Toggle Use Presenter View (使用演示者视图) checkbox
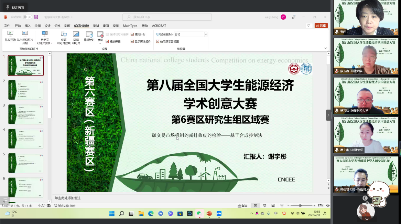The width and height of the screenshot is (401, 224). [158, 41]
